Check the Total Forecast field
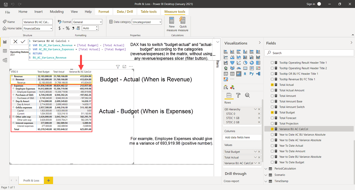Screen dimensions: 355x190 coord(272,118)
